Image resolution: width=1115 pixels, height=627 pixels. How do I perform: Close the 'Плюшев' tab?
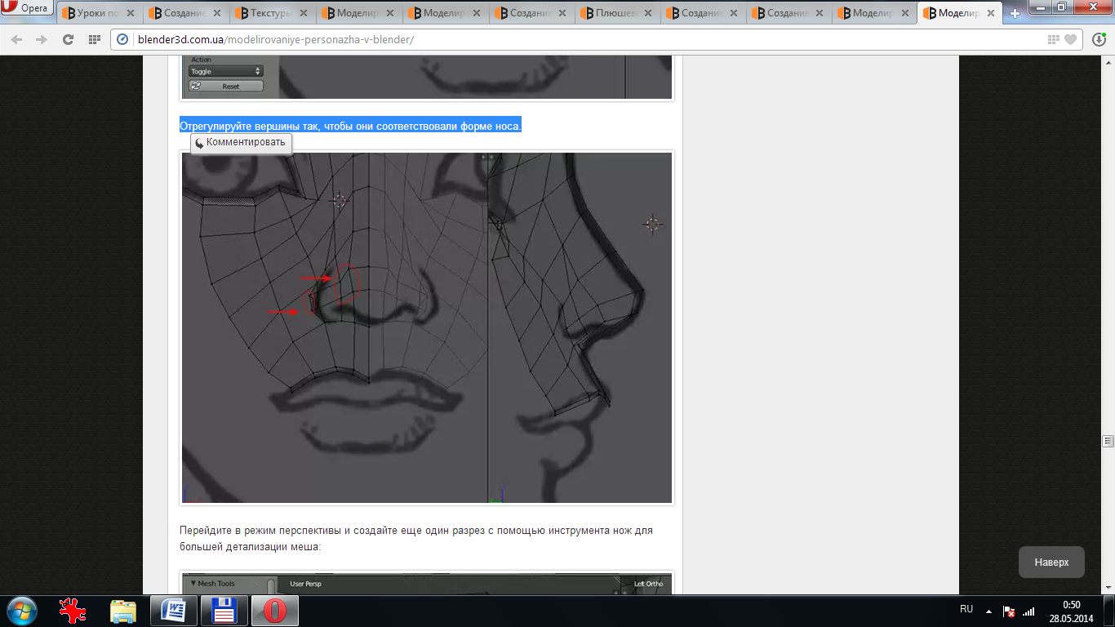click(x=651, y=13)
